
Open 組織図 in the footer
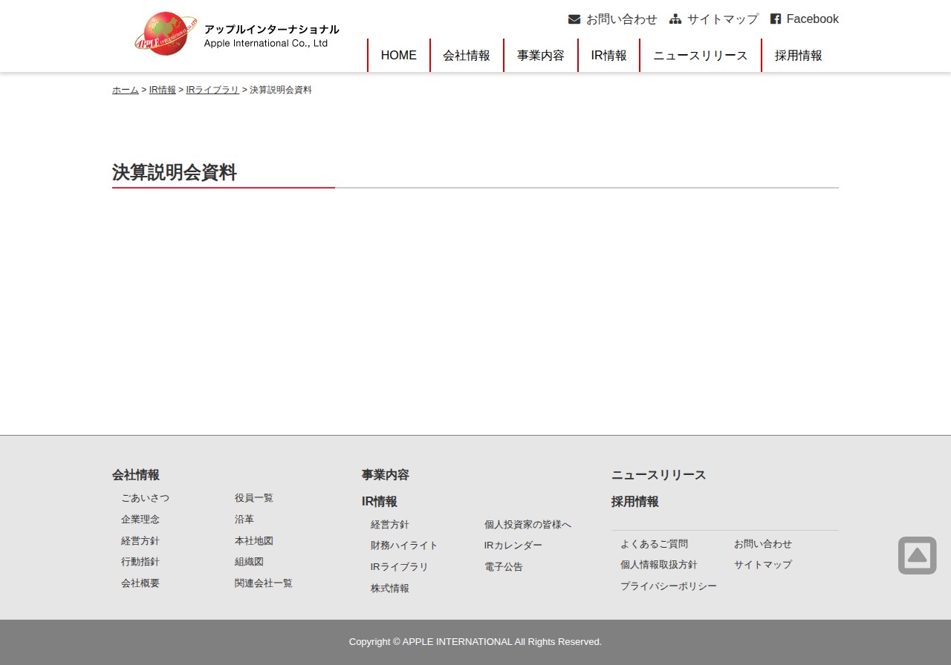coord(249,562)
